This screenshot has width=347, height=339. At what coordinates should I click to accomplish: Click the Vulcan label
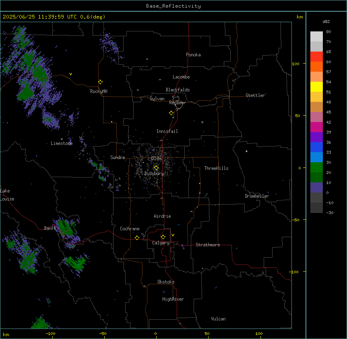tap(219, 319)
